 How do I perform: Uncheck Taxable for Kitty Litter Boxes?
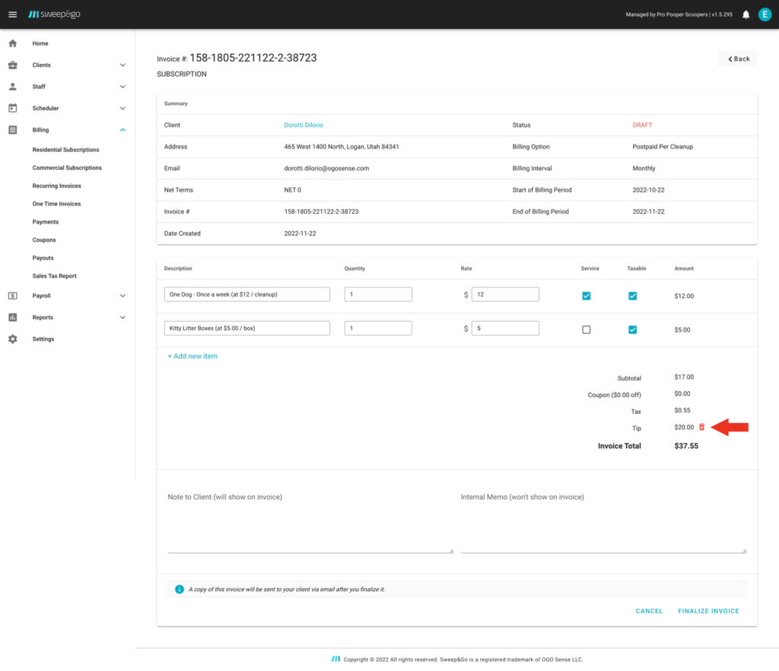pyautogui.click(x=632, y=329)
